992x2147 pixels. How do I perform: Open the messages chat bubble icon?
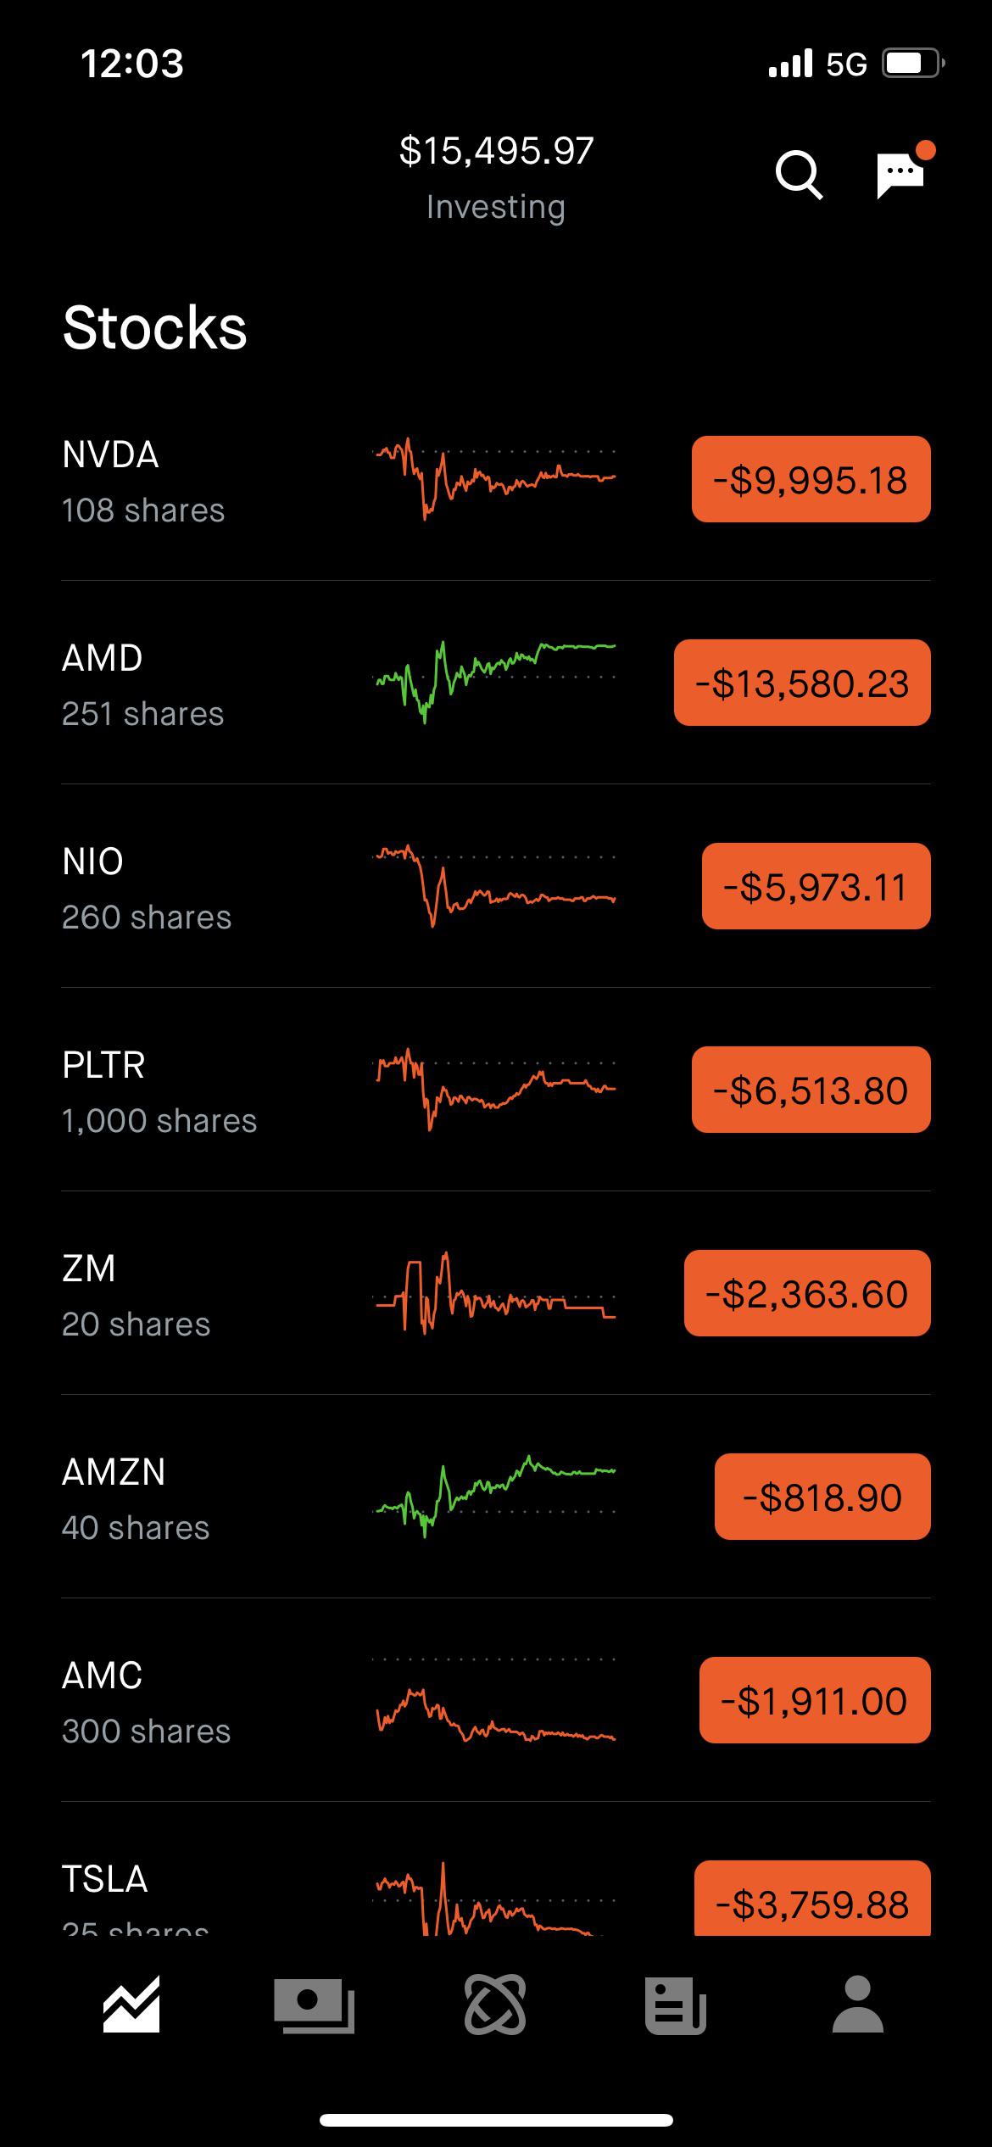pyautogui.click(x=900, y=175)
